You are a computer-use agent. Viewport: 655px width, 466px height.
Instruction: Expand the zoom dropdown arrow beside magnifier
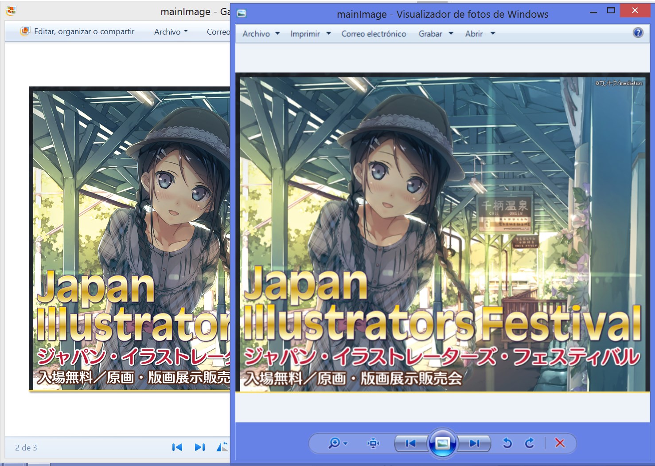click(x=345, y=443)
